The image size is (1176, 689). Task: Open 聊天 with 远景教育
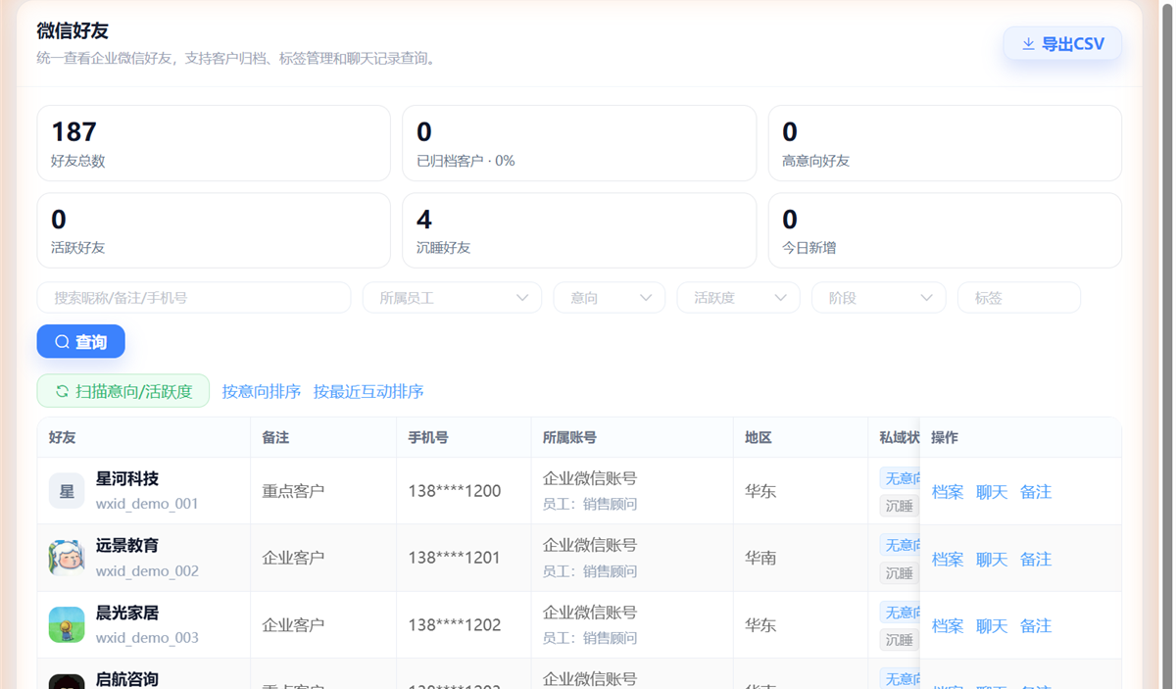992,559
